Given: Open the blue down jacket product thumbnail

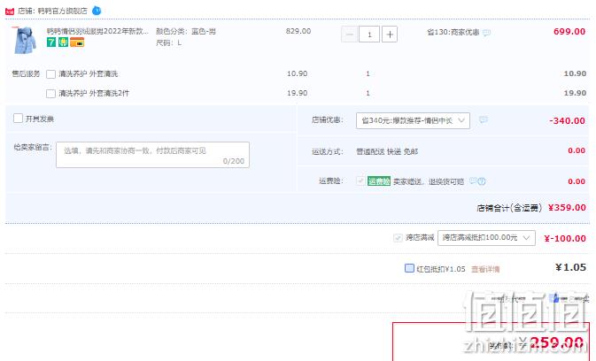Looking at the screenshot, I should (x=25, y=40).
